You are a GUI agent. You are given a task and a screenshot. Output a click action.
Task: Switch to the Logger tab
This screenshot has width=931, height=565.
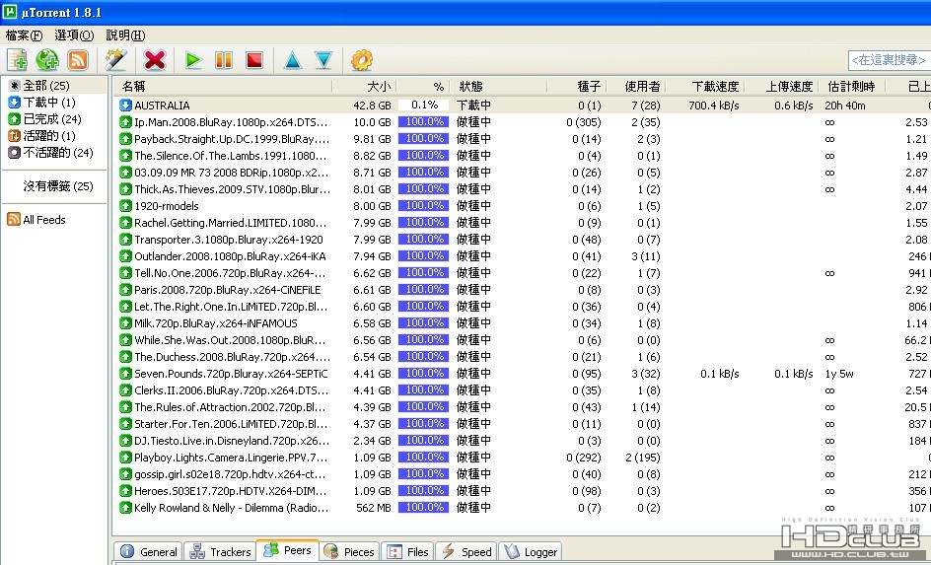(x=531, y=552)
